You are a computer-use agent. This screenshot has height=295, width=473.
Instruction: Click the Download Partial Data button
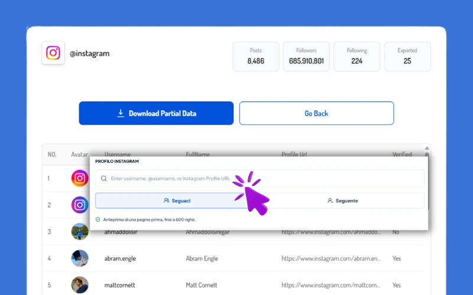(156, 113)
